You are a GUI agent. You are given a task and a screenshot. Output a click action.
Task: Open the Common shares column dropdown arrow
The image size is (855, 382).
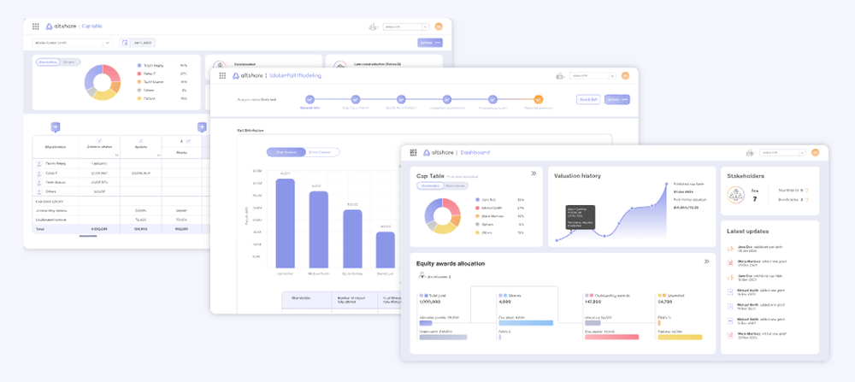116,155
